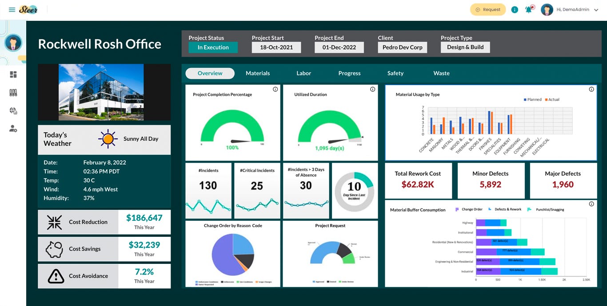The image size is (607, 306).
Task: Toggle the Change Order legend in Material Buffer Consumption
Action: tap(472, 209)
